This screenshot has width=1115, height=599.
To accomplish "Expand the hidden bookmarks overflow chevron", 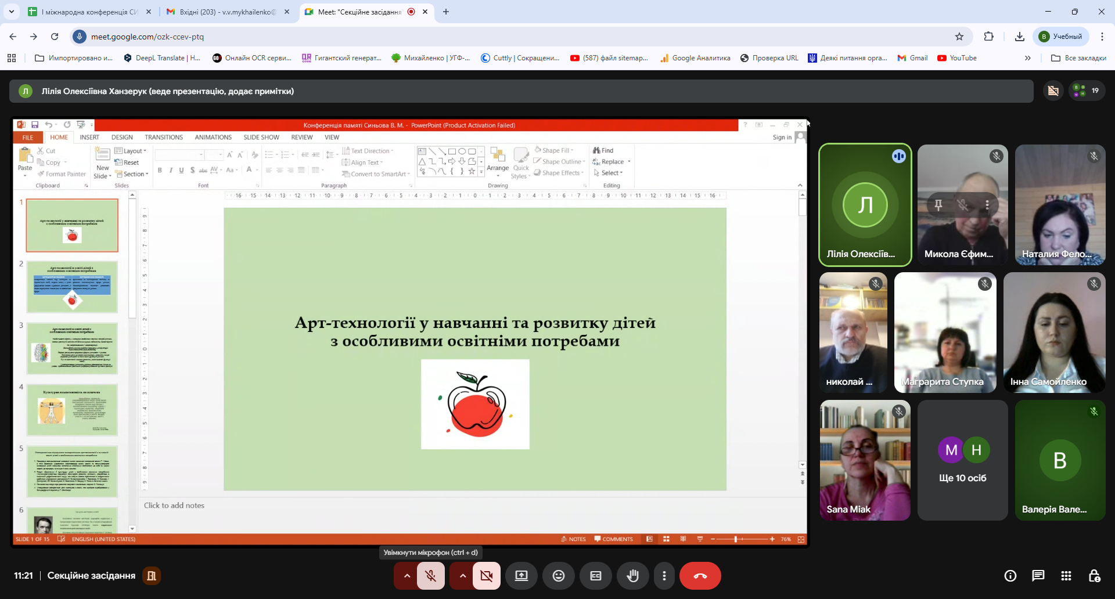I will click(x=1027, y=58).
